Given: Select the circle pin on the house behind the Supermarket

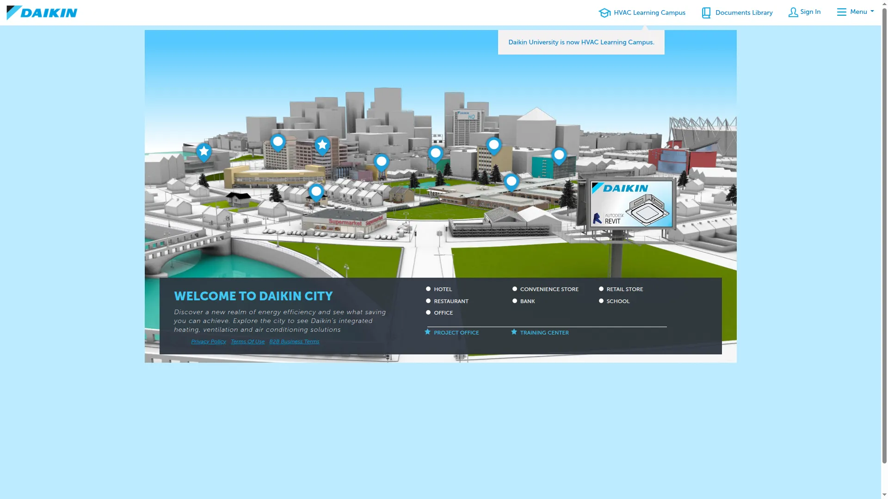Looking at the screenshot, I should [316, 192].
